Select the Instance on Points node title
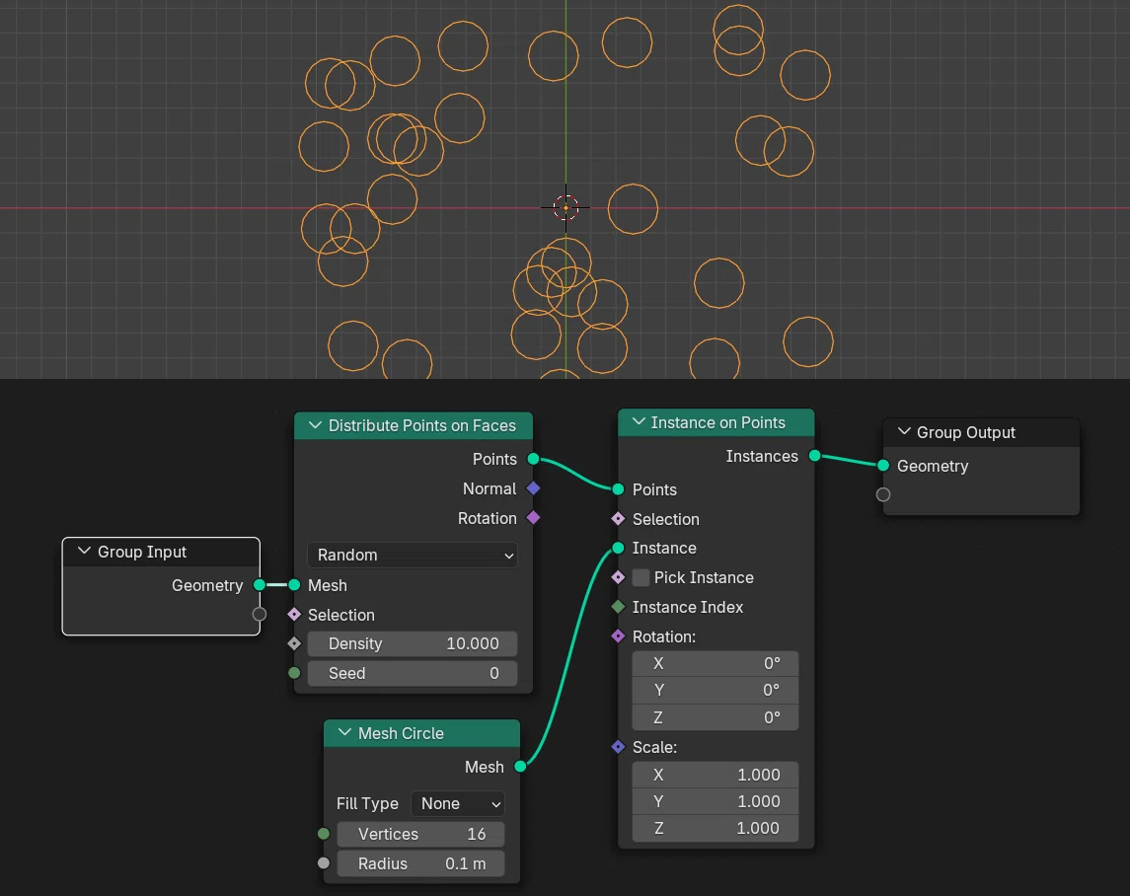1130x896 pixels. click(x=717, y=422)
